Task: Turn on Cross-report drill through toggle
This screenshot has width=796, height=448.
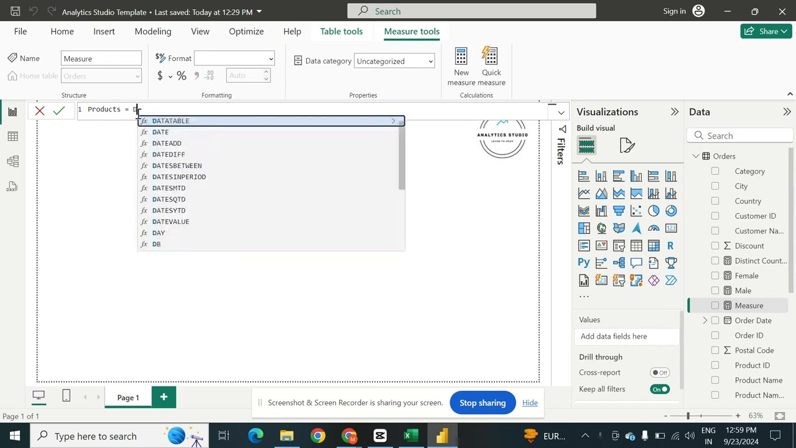Action: point(660,373)
